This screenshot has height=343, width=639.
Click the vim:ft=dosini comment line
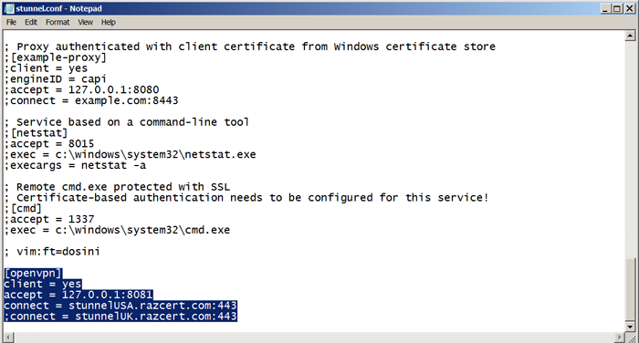coord(52,252)
